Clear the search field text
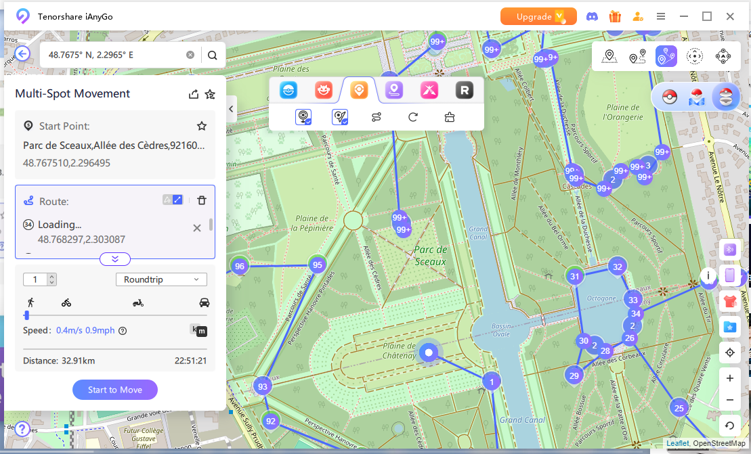Viewport: 751px width, 454px height. (190, 55)
